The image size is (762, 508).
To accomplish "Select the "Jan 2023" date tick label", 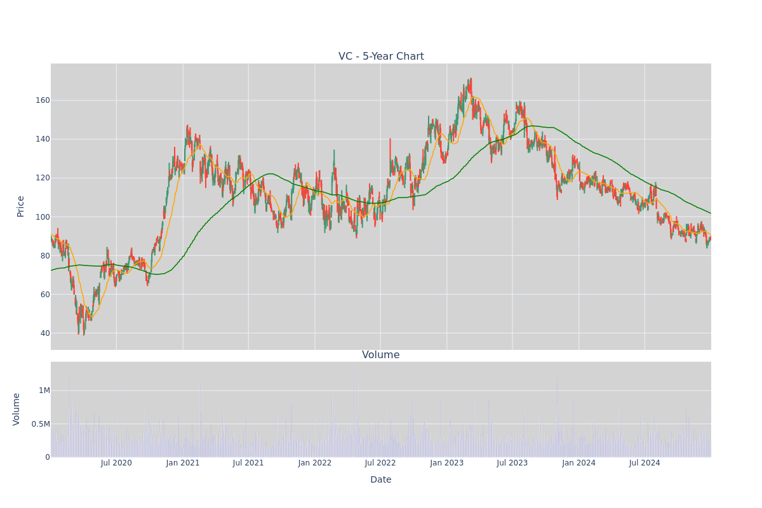I will 447,463.
